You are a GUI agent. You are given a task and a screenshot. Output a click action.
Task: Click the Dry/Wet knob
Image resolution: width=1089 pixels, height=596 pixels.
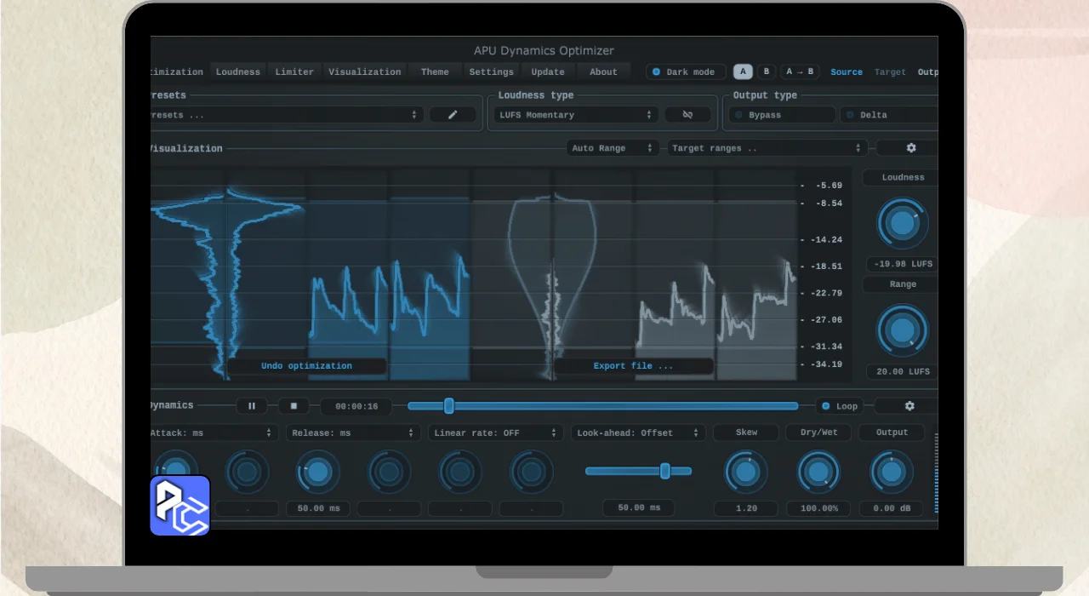pyautogui.click(x=818, y=473)
